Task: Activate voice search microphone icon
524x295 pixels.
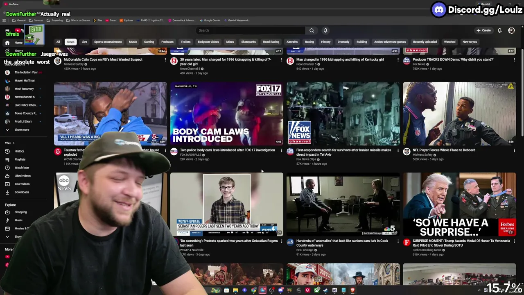Action: pyautogui.click(x=325, y=30)
